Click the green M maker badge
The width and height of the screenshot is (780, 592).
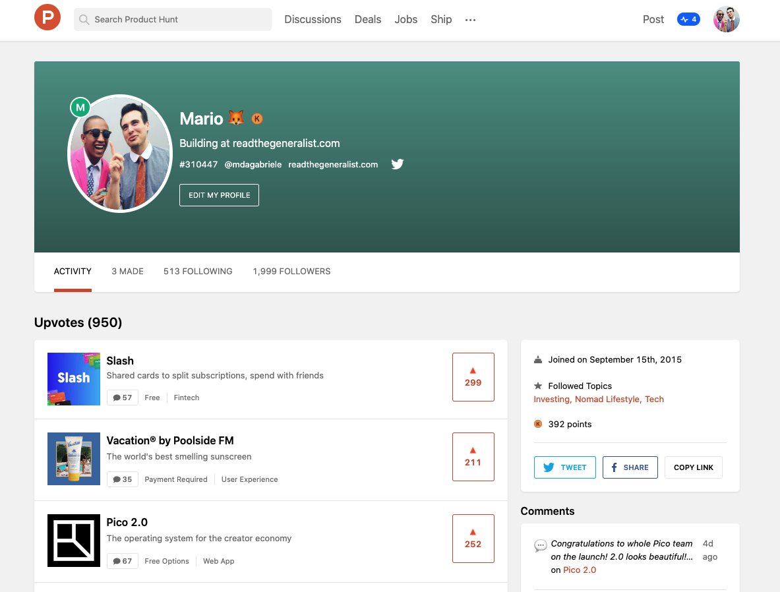click(x=80, y=107)
